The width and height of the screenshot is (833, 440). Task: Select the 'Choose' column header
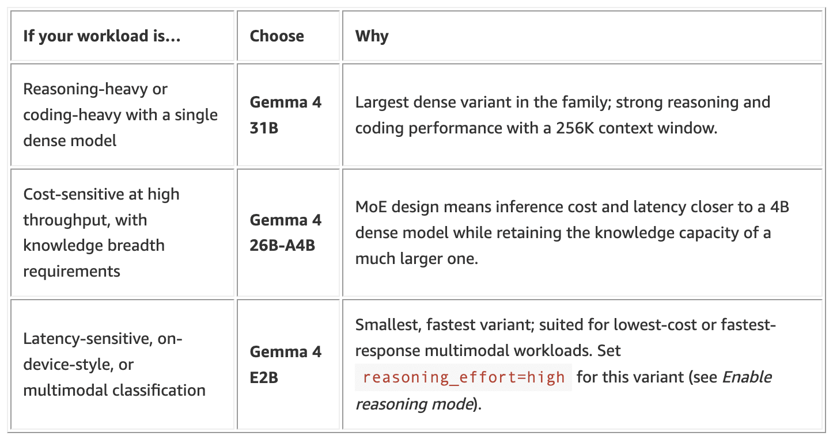point(277,36)
